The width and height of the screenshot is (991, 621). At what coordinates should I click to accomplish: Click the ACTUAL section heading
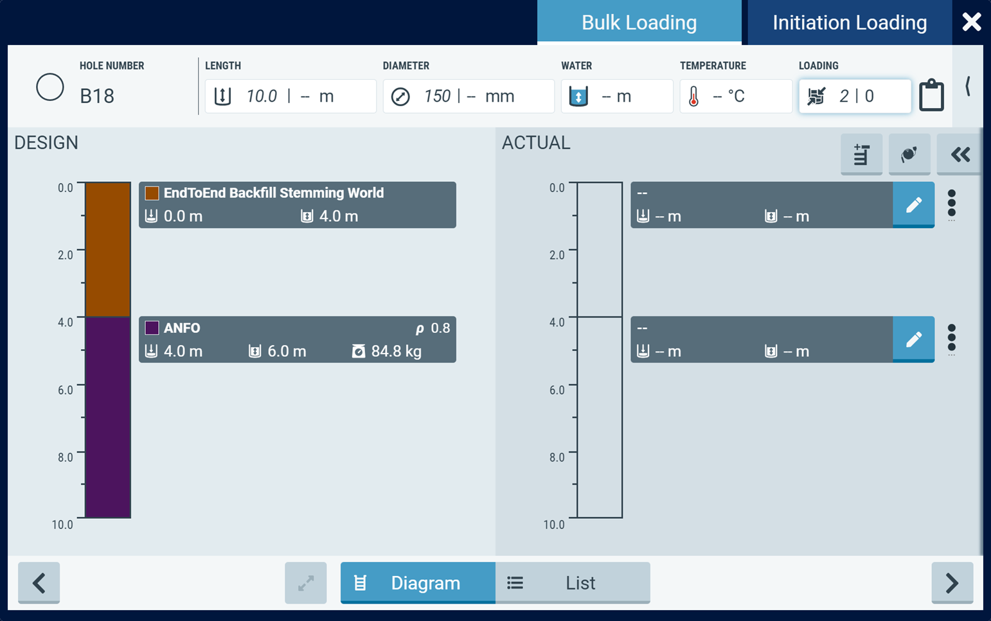point(536,143)
